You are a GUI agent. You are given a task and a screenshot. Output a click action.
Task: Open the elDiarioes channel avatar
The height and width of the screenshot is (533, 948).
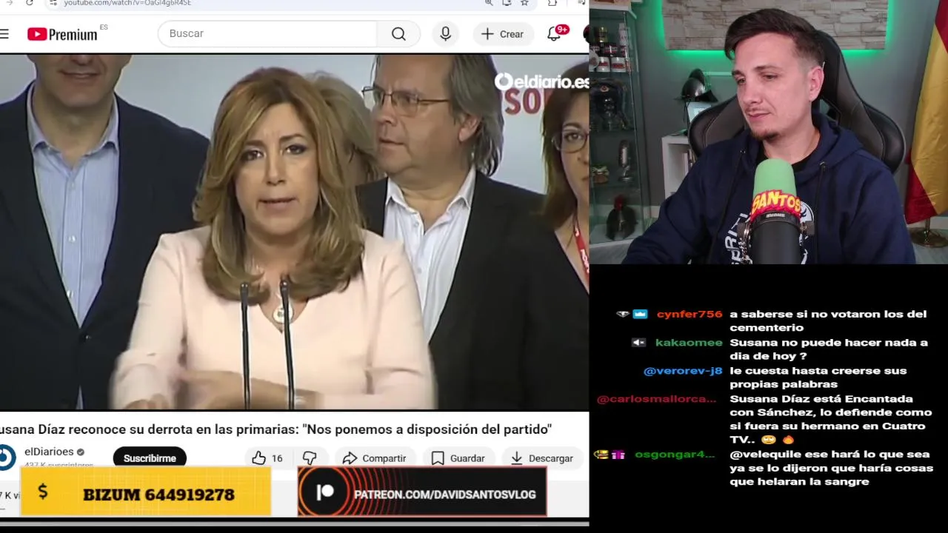[7, 457]
